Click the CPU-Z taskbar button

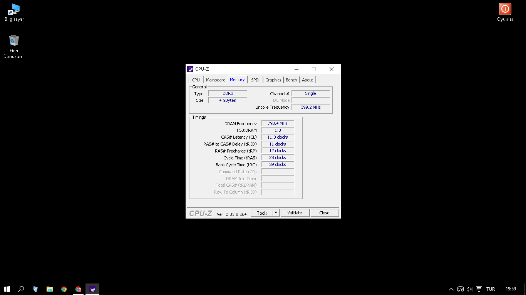click(x=92, y=289)
